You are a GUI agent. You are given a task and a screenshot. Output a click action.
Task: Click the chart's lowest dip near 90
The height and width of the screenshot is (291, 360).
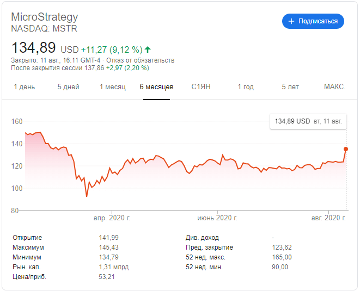(87, 196)
